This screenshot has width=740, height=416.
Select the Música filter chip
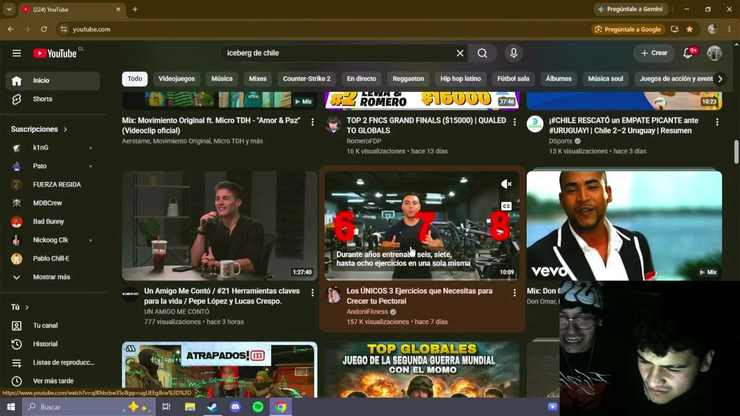[222, 79]
